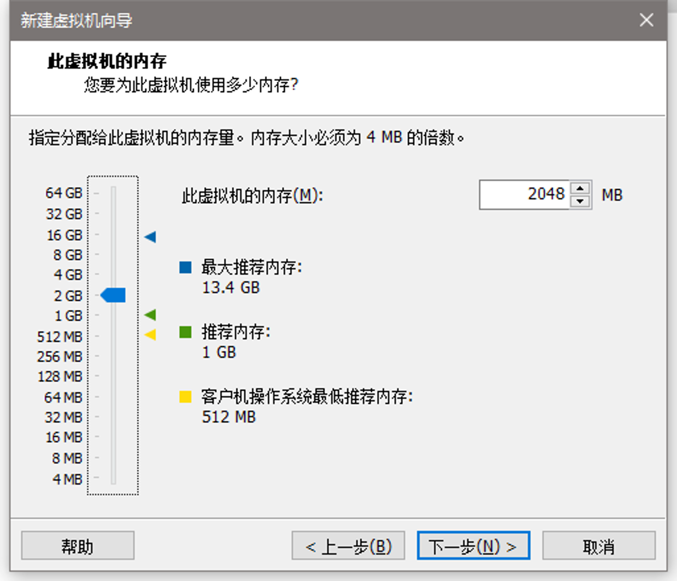Cancel the wizard with 取消

tap(599, 545)
